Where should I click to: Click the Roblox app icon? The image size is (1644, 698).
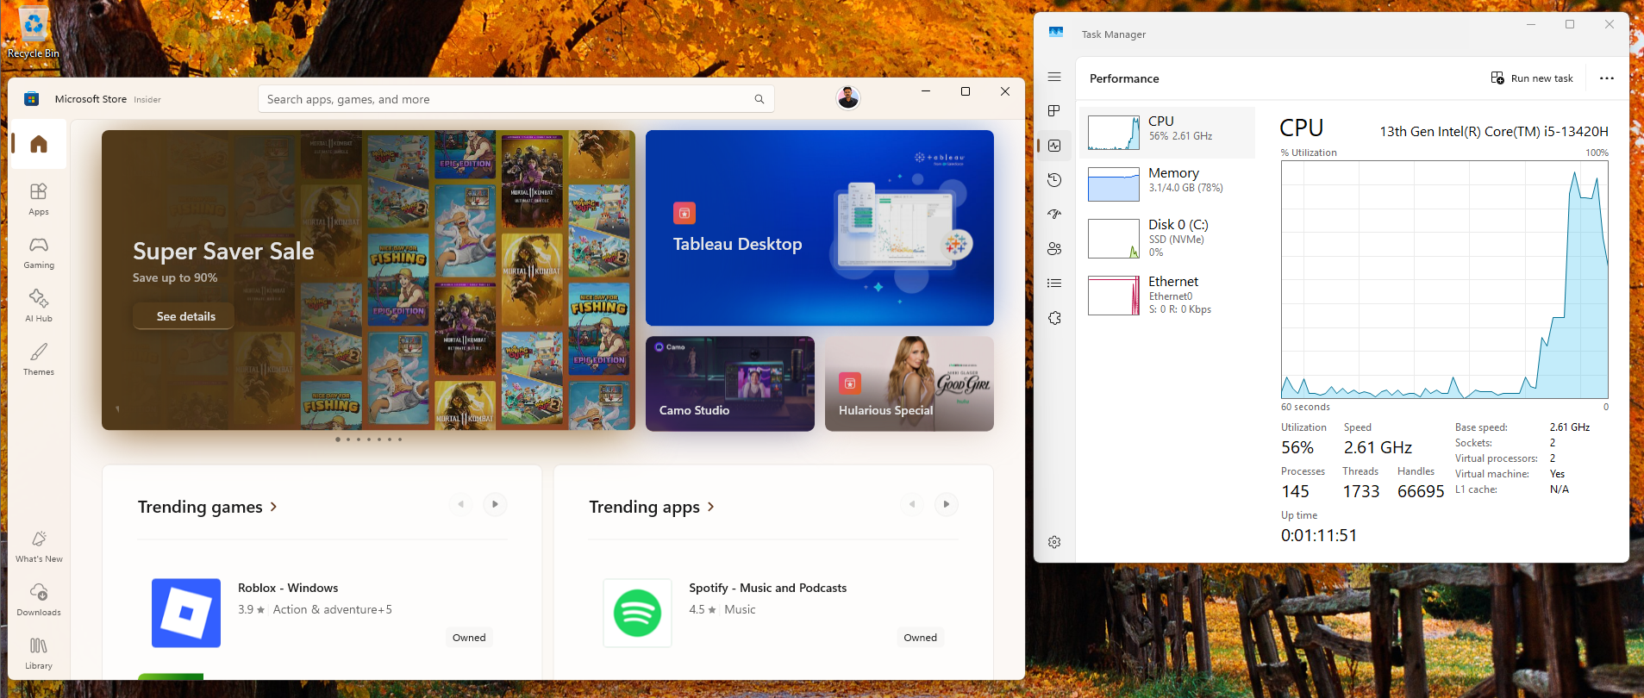pyautogui.click(x=186, y=613)
